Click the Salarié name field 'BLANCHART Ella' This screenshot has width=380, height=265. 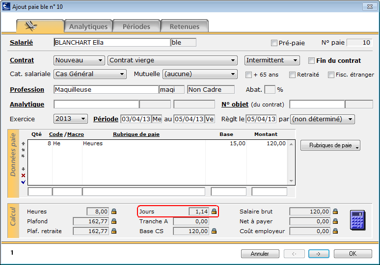(x=112, y=43)
